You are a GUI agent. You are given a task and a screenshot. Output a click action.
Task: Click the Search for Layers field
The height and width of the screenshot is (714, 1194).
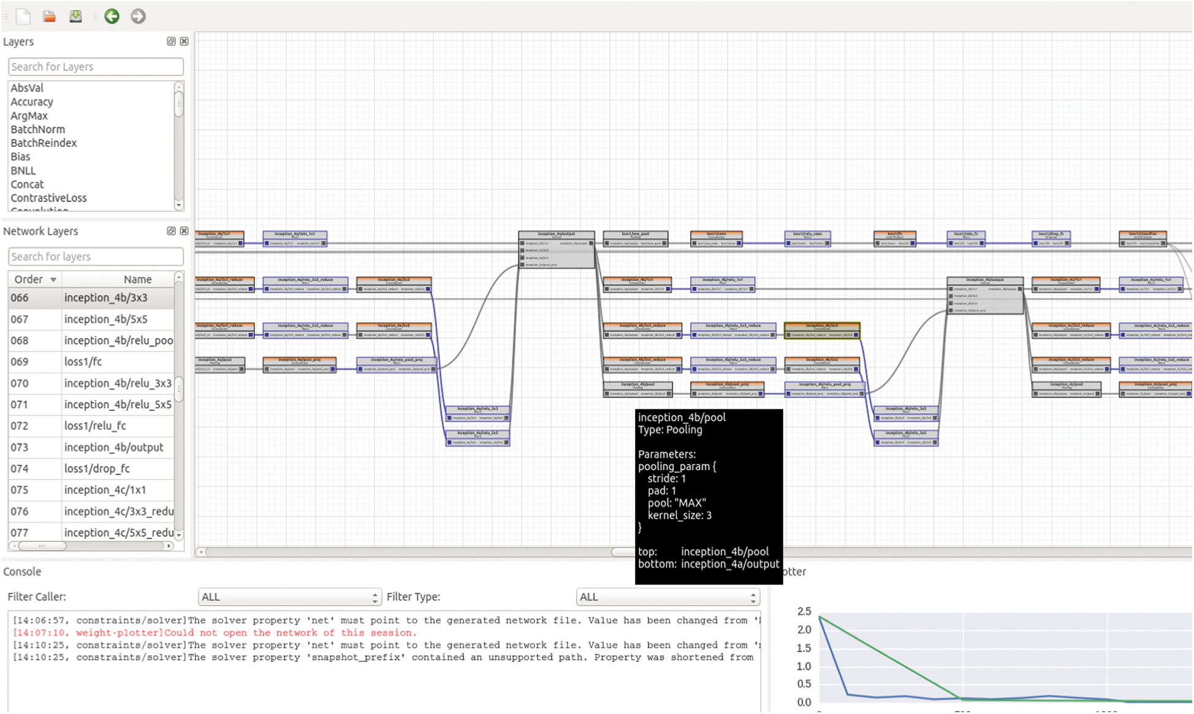pyautogui.click(x=96, y=67)
